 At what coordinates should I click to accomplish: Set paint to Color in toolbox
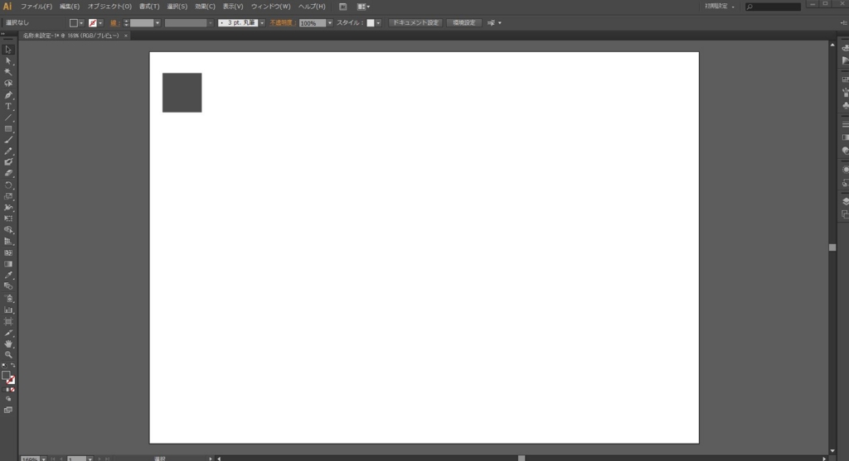5,390
